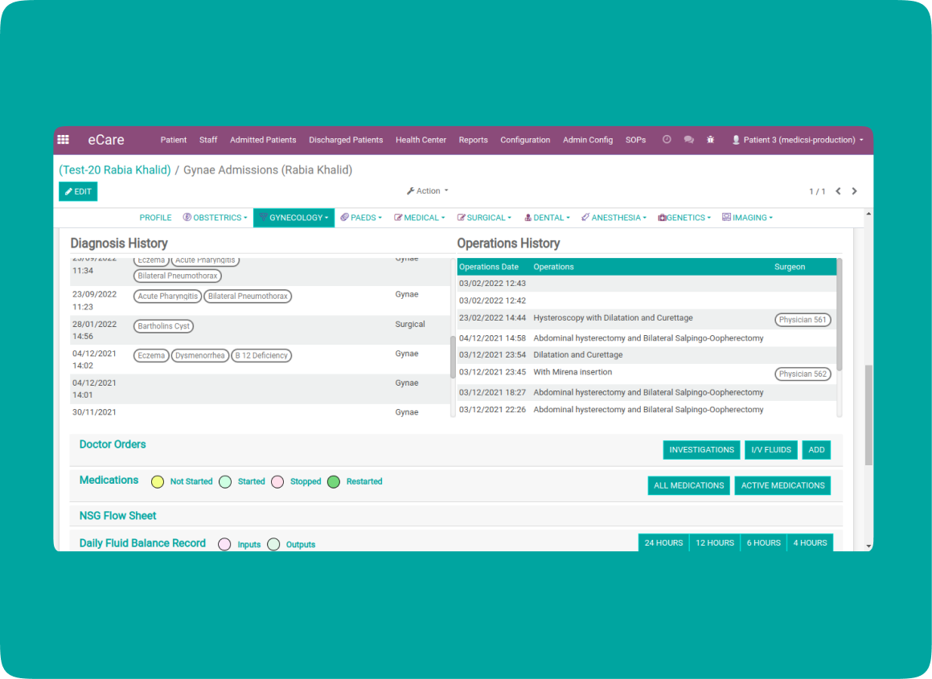Open the Patient 3 user menu
The image size is (932, 679).
pos(798,140)
